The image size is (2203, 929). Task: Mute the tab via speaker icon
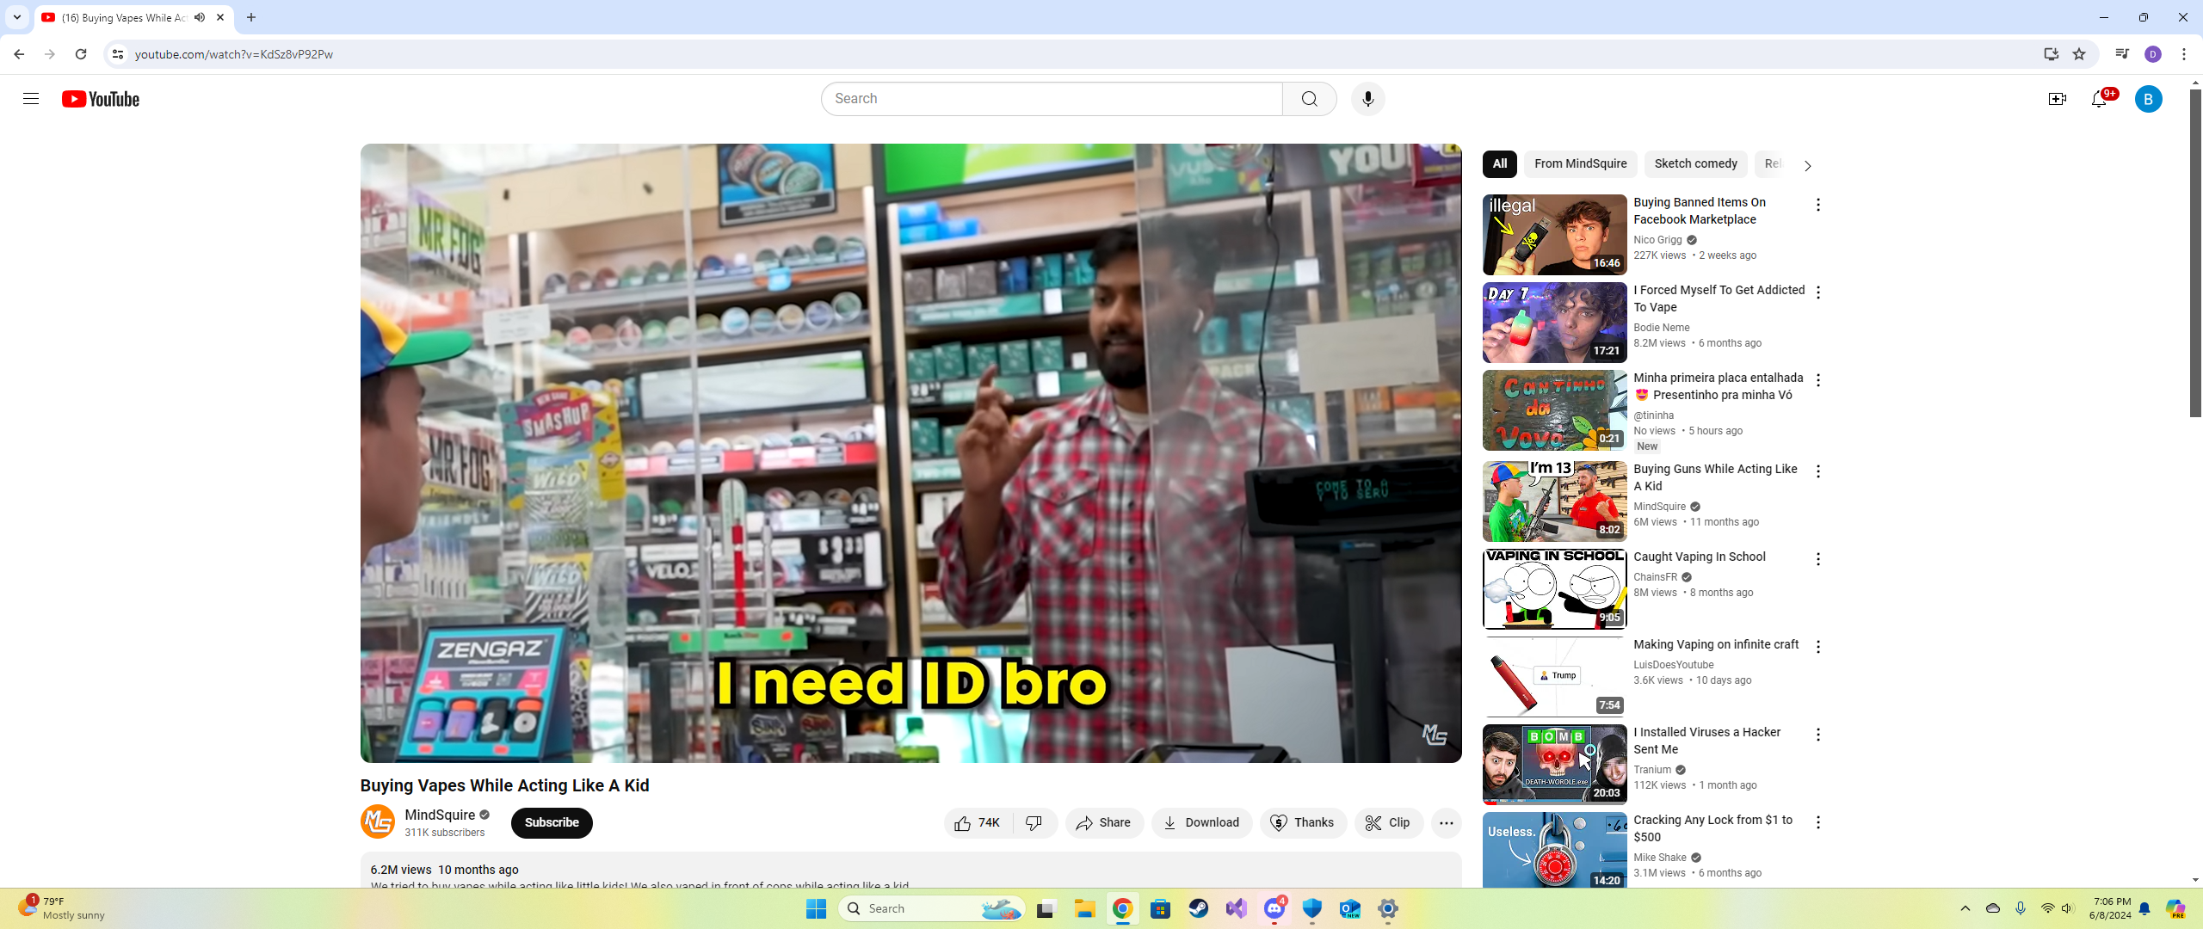tap(200, 17)
